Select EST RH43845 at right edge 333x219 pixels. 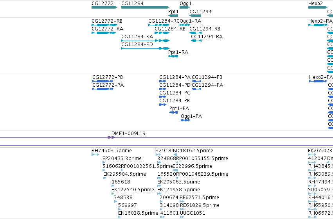312,170
